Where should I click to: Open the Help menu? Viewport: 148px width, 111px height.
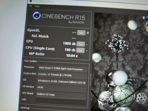click(37, 6)
